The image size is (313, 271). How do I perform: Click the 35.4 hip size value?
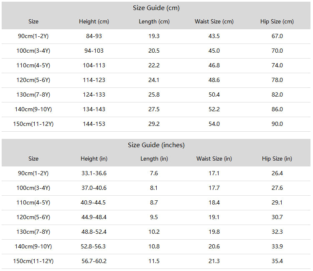point(277,261)
